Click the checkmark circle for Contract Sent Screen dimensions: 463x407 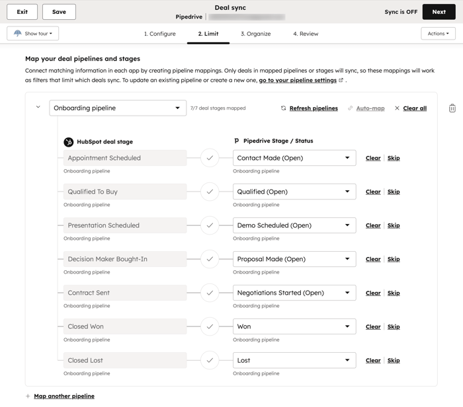pyautogui.click(x=210, y=293)
